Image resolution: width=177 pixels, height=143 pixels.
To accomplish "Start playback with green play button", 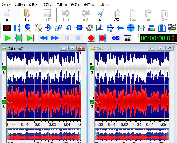I will pyautogui.click(x=8, y=38).
